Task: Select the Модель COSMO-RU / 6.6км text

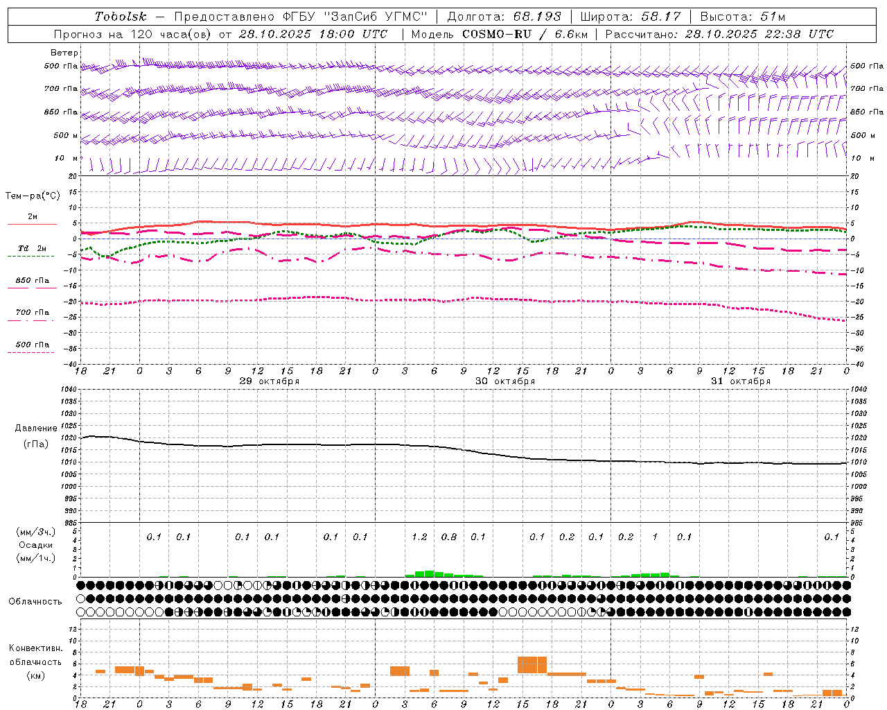Action: coord(500,34)
